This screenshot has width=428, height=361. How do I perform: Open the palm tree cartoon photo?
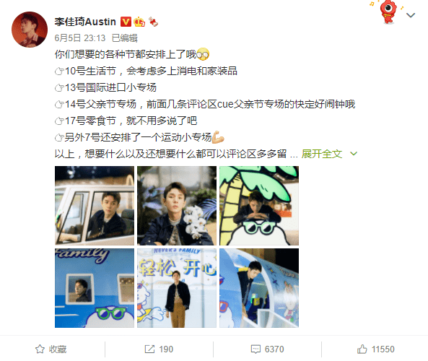tap(259, 206)
